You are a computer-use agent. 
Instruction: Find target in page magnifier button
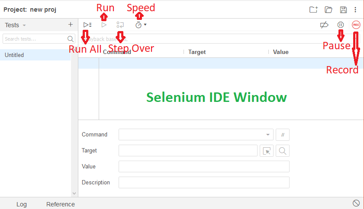point(283,151)
